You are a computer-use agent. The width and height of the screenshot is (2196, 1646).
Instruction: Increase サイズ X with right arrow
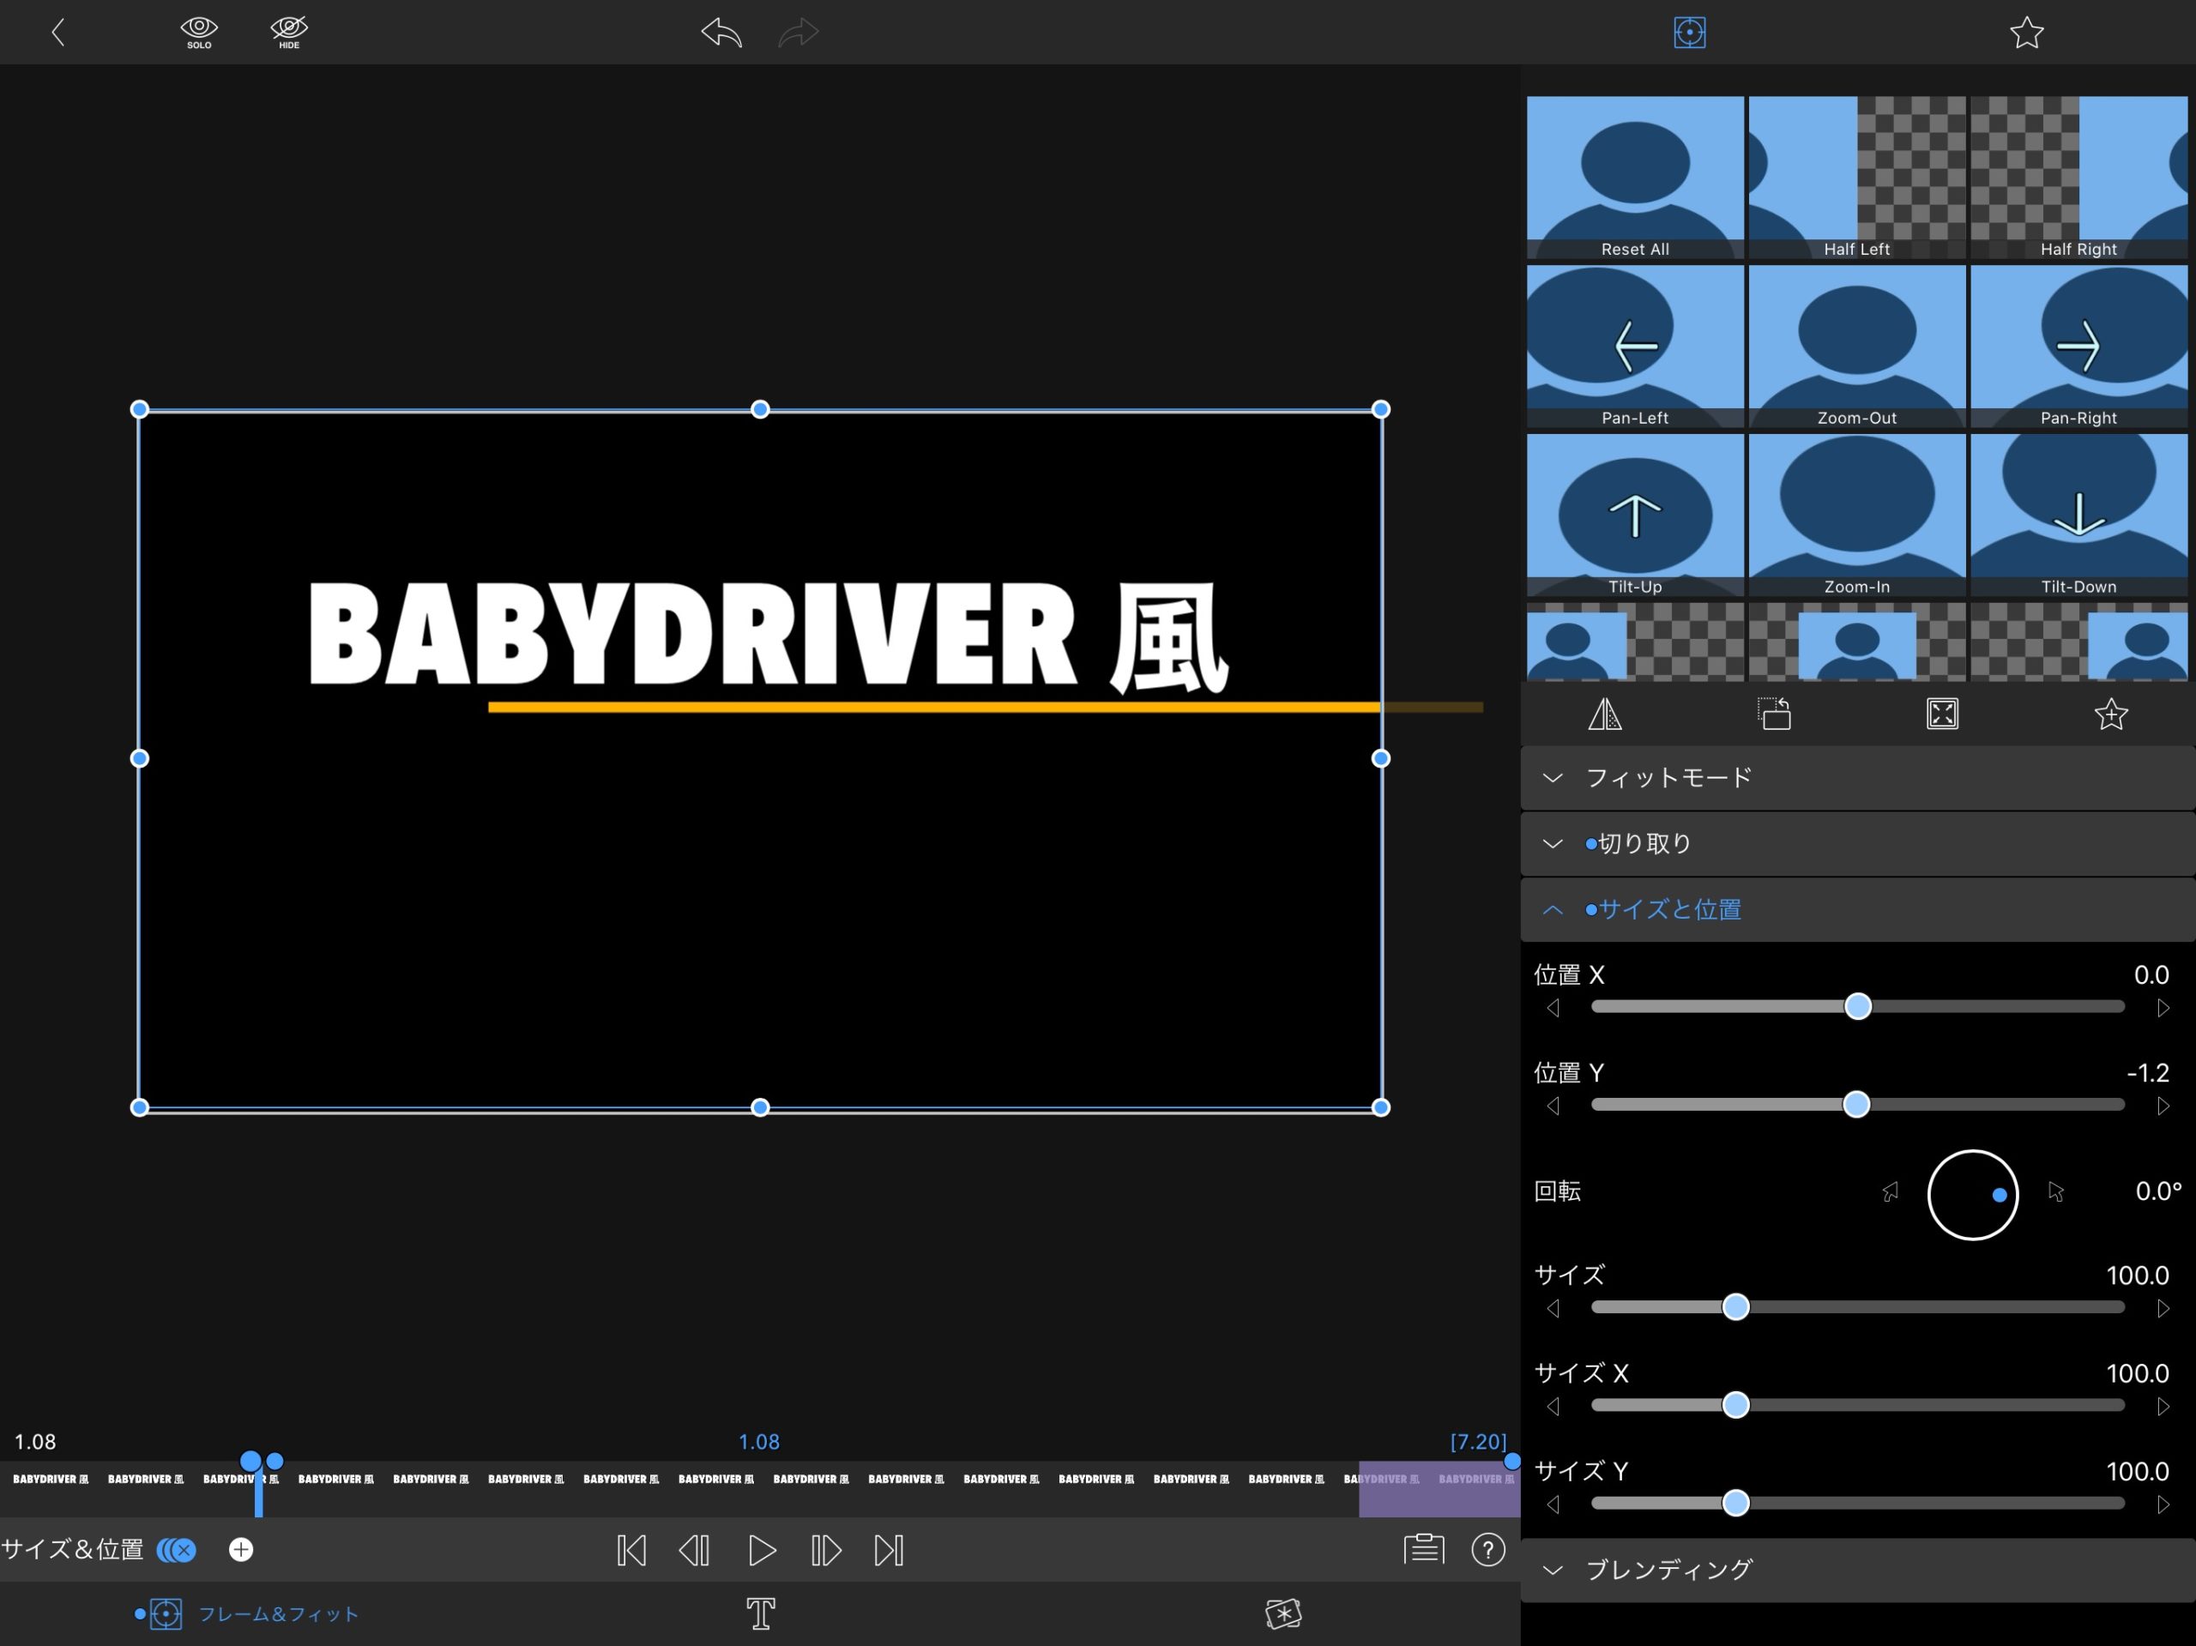tap(2163, 1407)
